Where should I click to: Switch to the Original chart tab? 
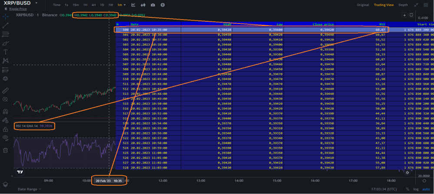point(363,5)
